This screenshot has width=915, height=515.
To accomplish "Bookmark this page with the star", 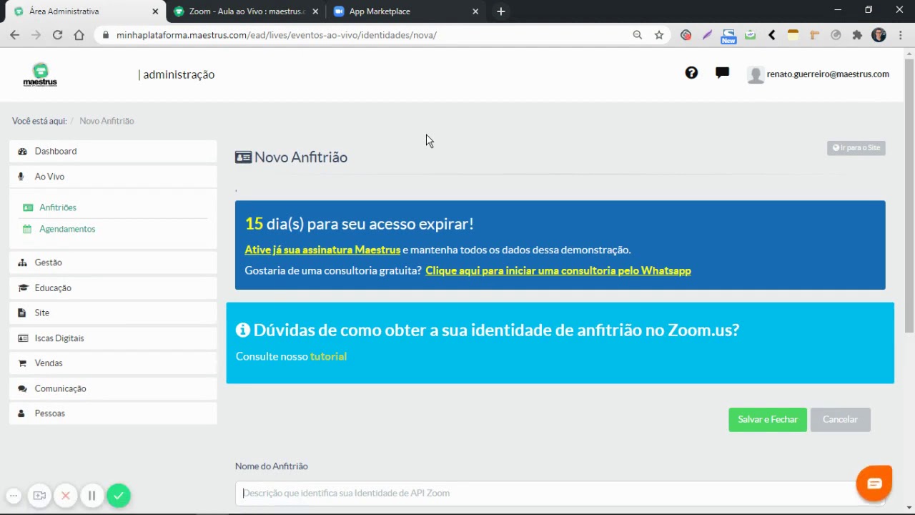I will point(659,35).
